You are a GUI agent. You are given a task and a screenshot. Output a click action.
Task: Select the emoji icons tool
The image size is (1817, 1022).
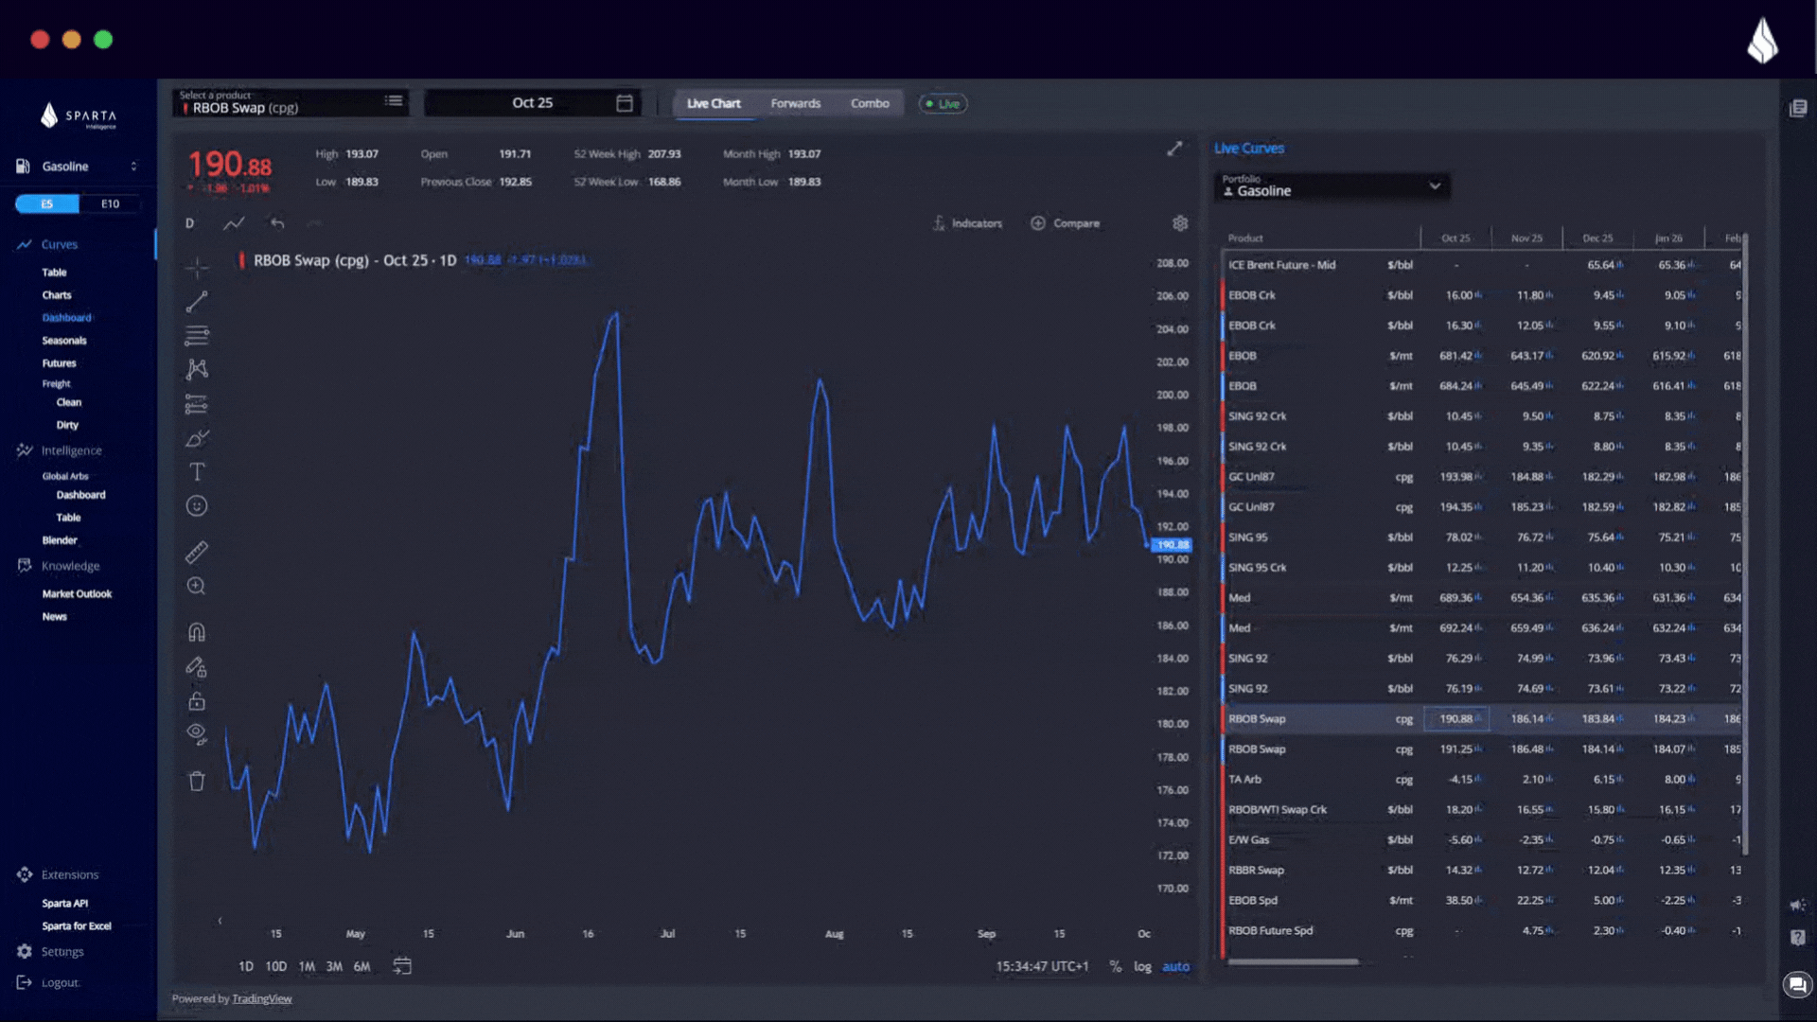tap(197, 506)
